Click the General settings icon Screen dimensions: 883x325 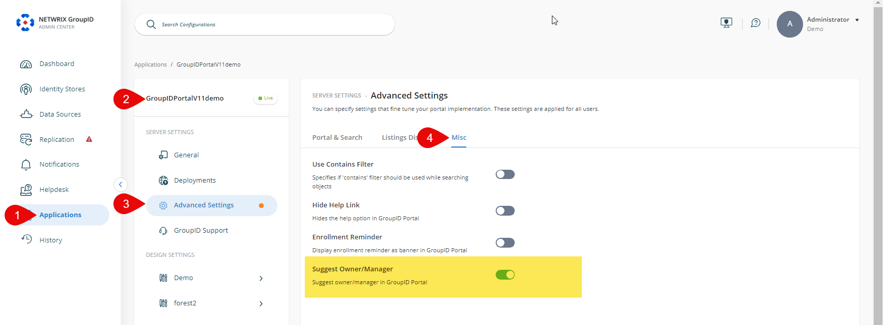[163, 155]
